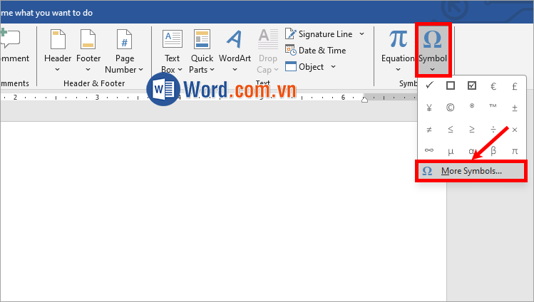This screenshot has width=534, height=302.
Task: Insert the empty box symbol
Action: click(x=450, y=85)
